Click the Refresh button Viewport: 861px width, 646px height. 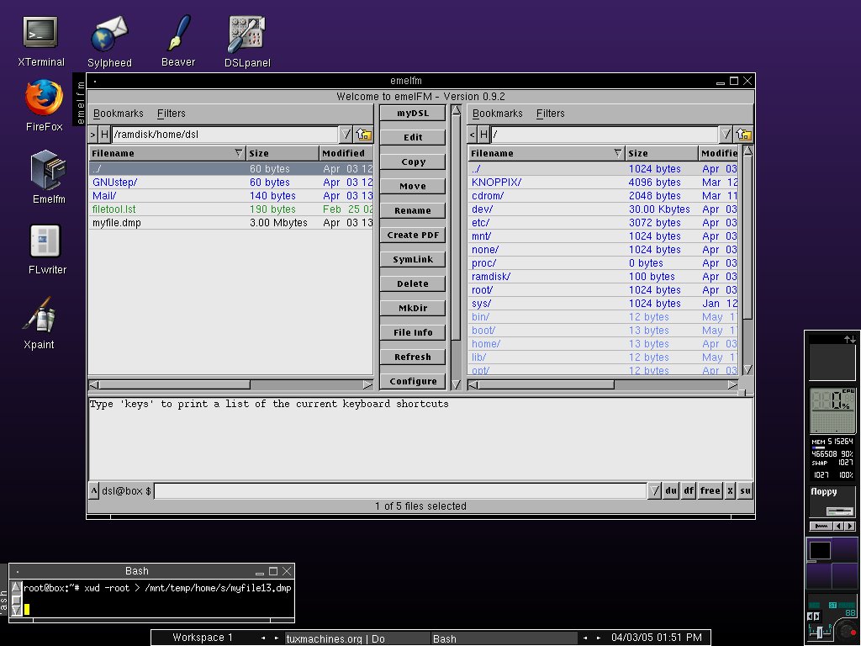pyautogui.click(x=413, y=357)
